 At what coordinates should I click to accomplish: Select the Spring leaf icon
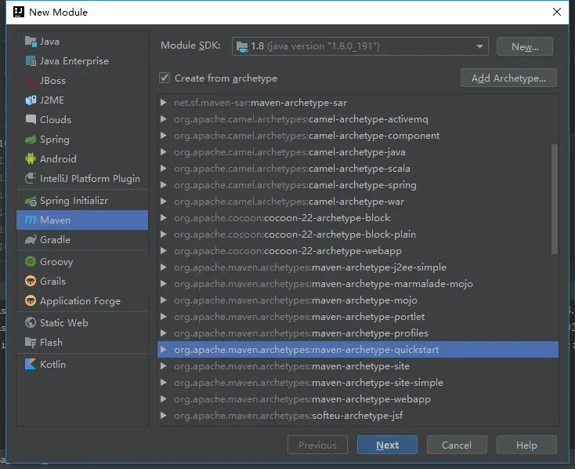click(31, 139)
